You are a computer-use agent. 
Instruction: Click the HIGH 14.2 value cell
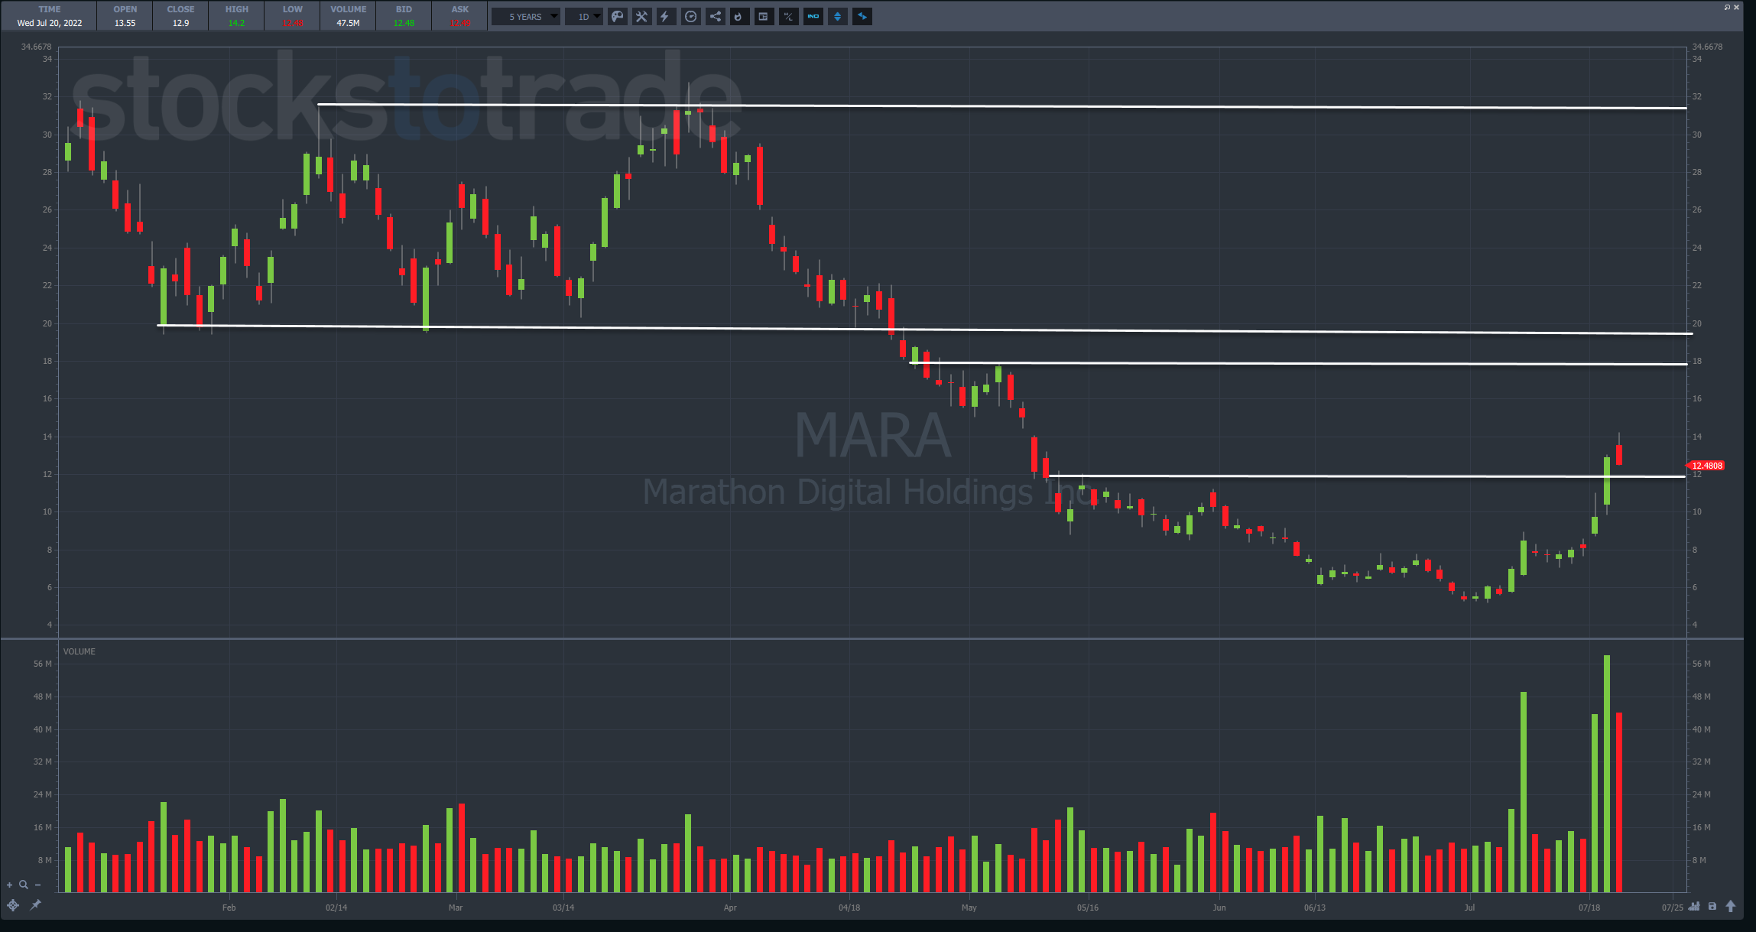236,16
